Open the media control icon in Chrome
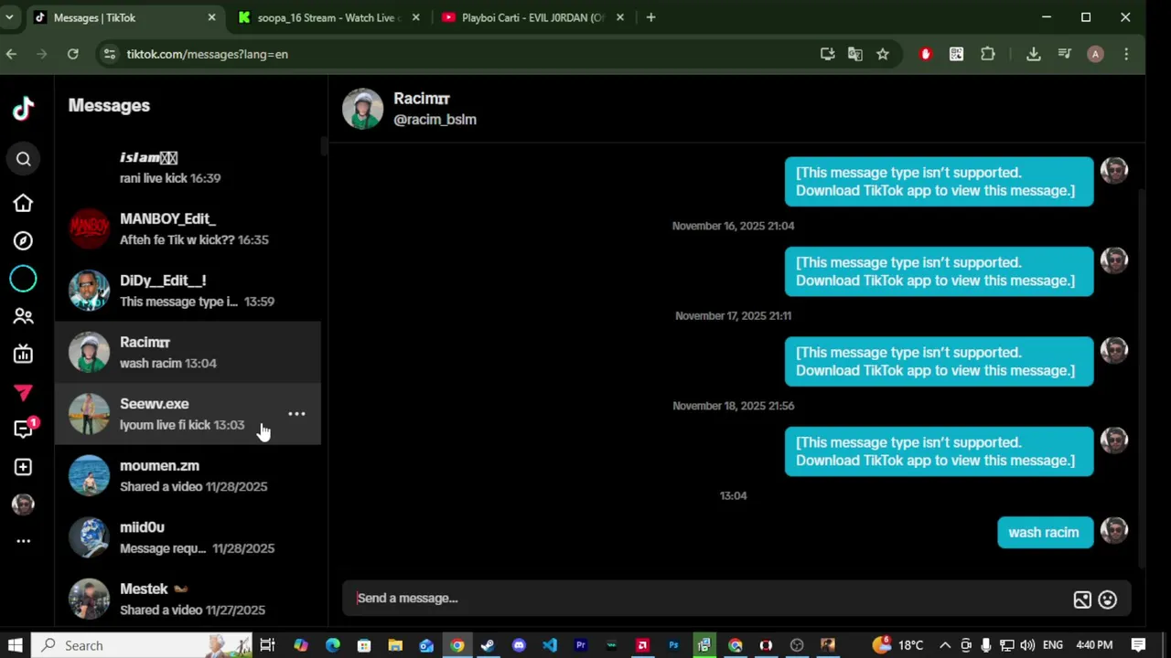The height and width of the screenshot is (658, 1171). pyautogui.click(x=1064, y=54)
